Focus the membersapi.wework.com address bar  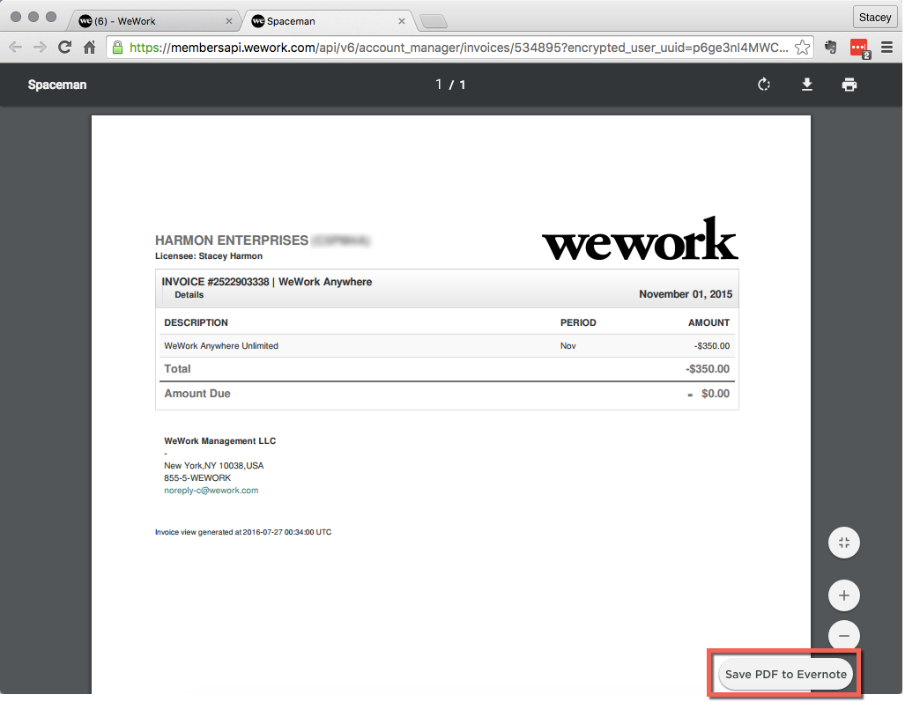459,48
